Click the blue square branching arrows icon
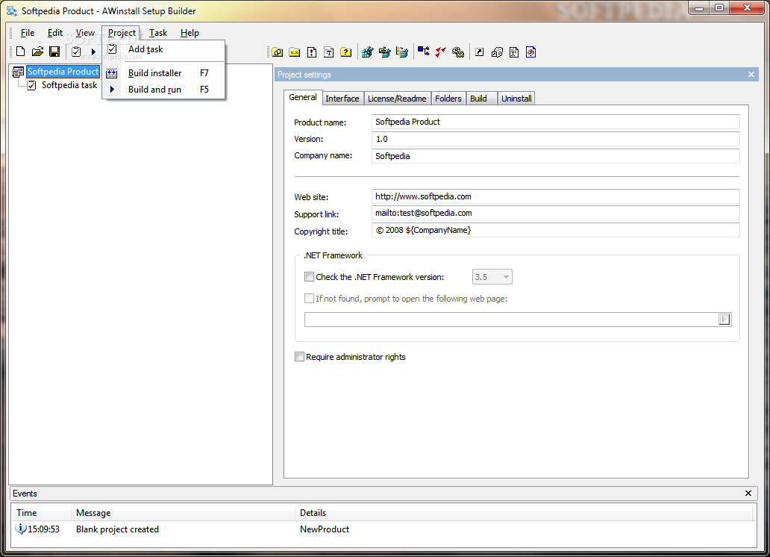The image size is (770, 557). [x=423, y=51]
